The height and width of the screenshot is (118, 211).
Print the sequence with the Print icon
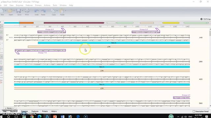[x=27, y=11]
